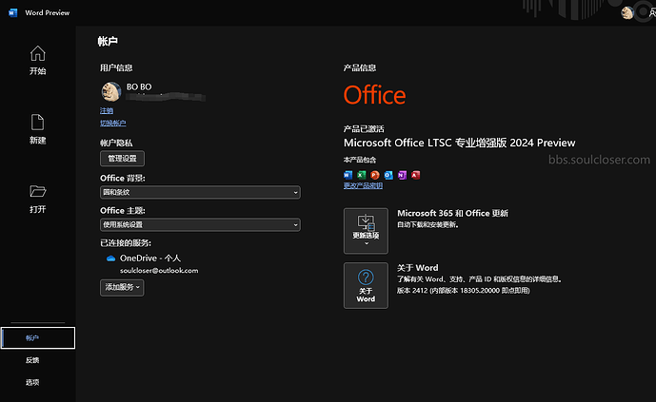Click the OneNote product icon
This screenshot has height=402, width=656.
402,175
